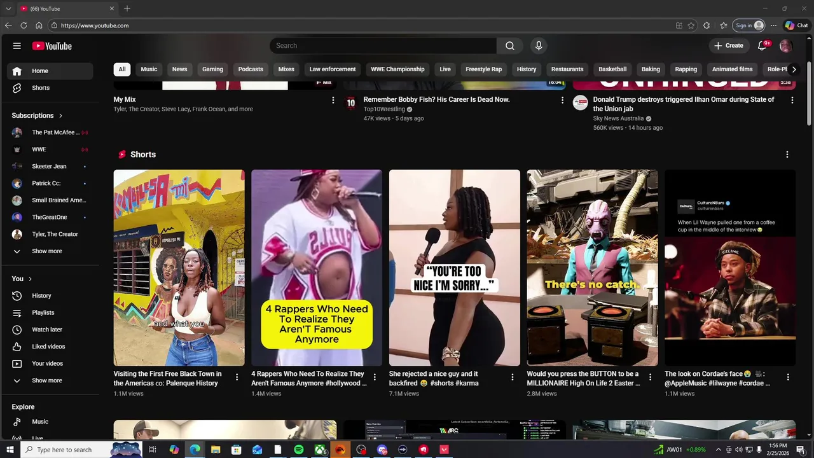This screenshot has width=814, height=458.
Task: Click the browser Sign in button
Action: click(748, 25)
